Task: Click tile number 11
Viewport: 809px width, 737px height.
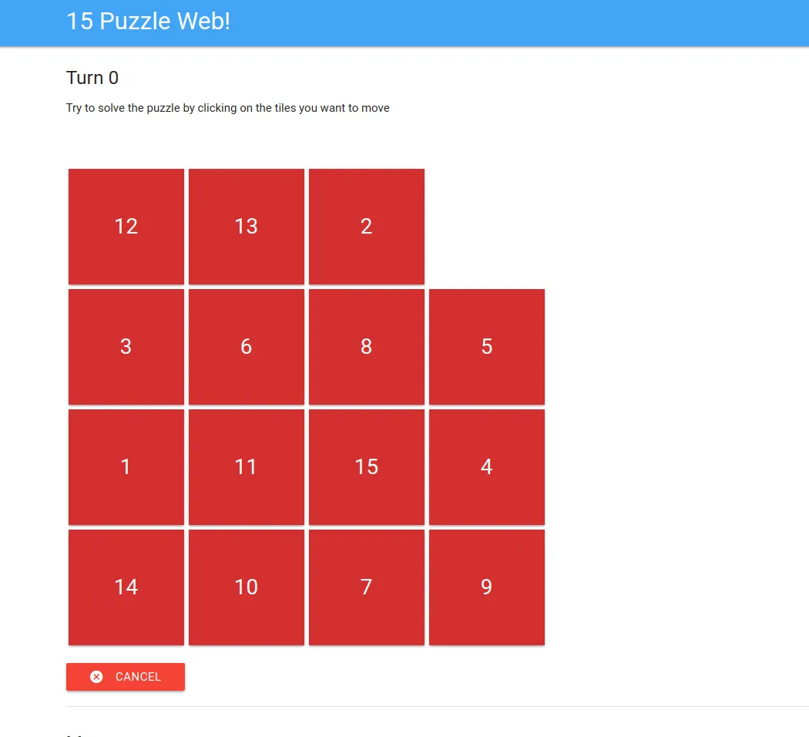Action: [x=247, y=467]
